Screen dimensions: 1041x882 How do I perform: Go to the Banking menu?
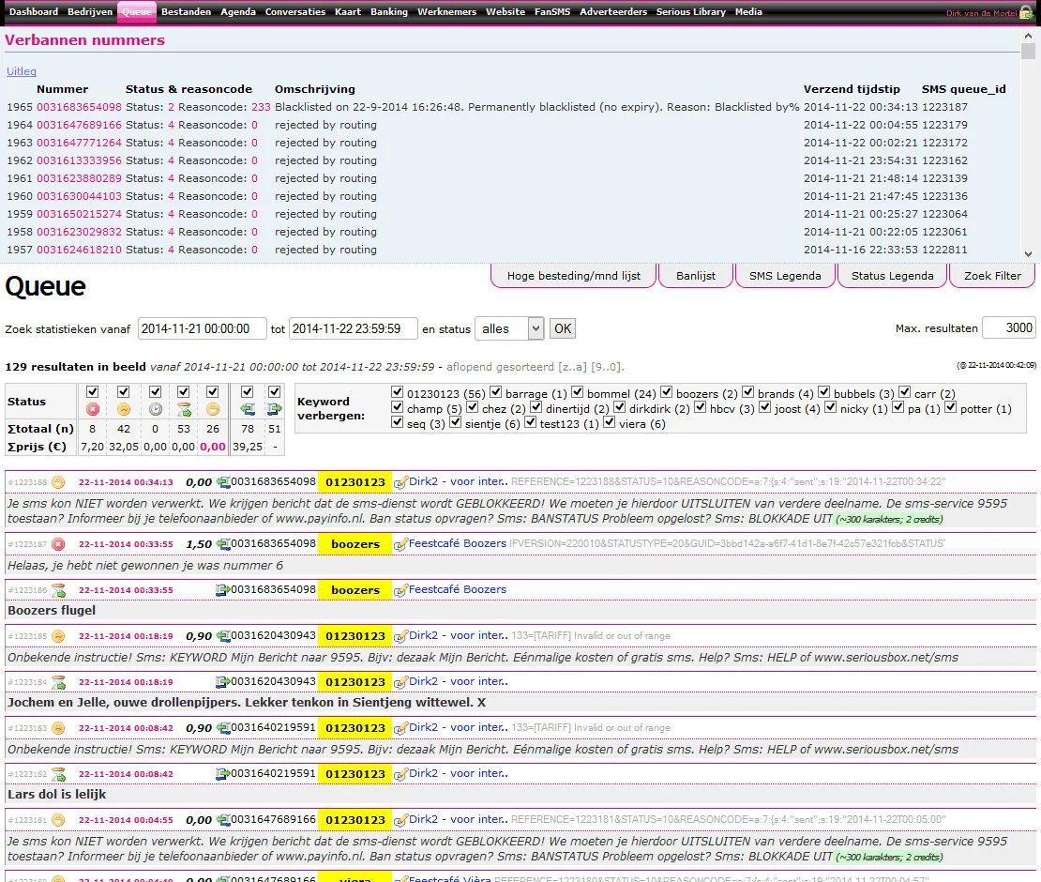coord(389,12)
